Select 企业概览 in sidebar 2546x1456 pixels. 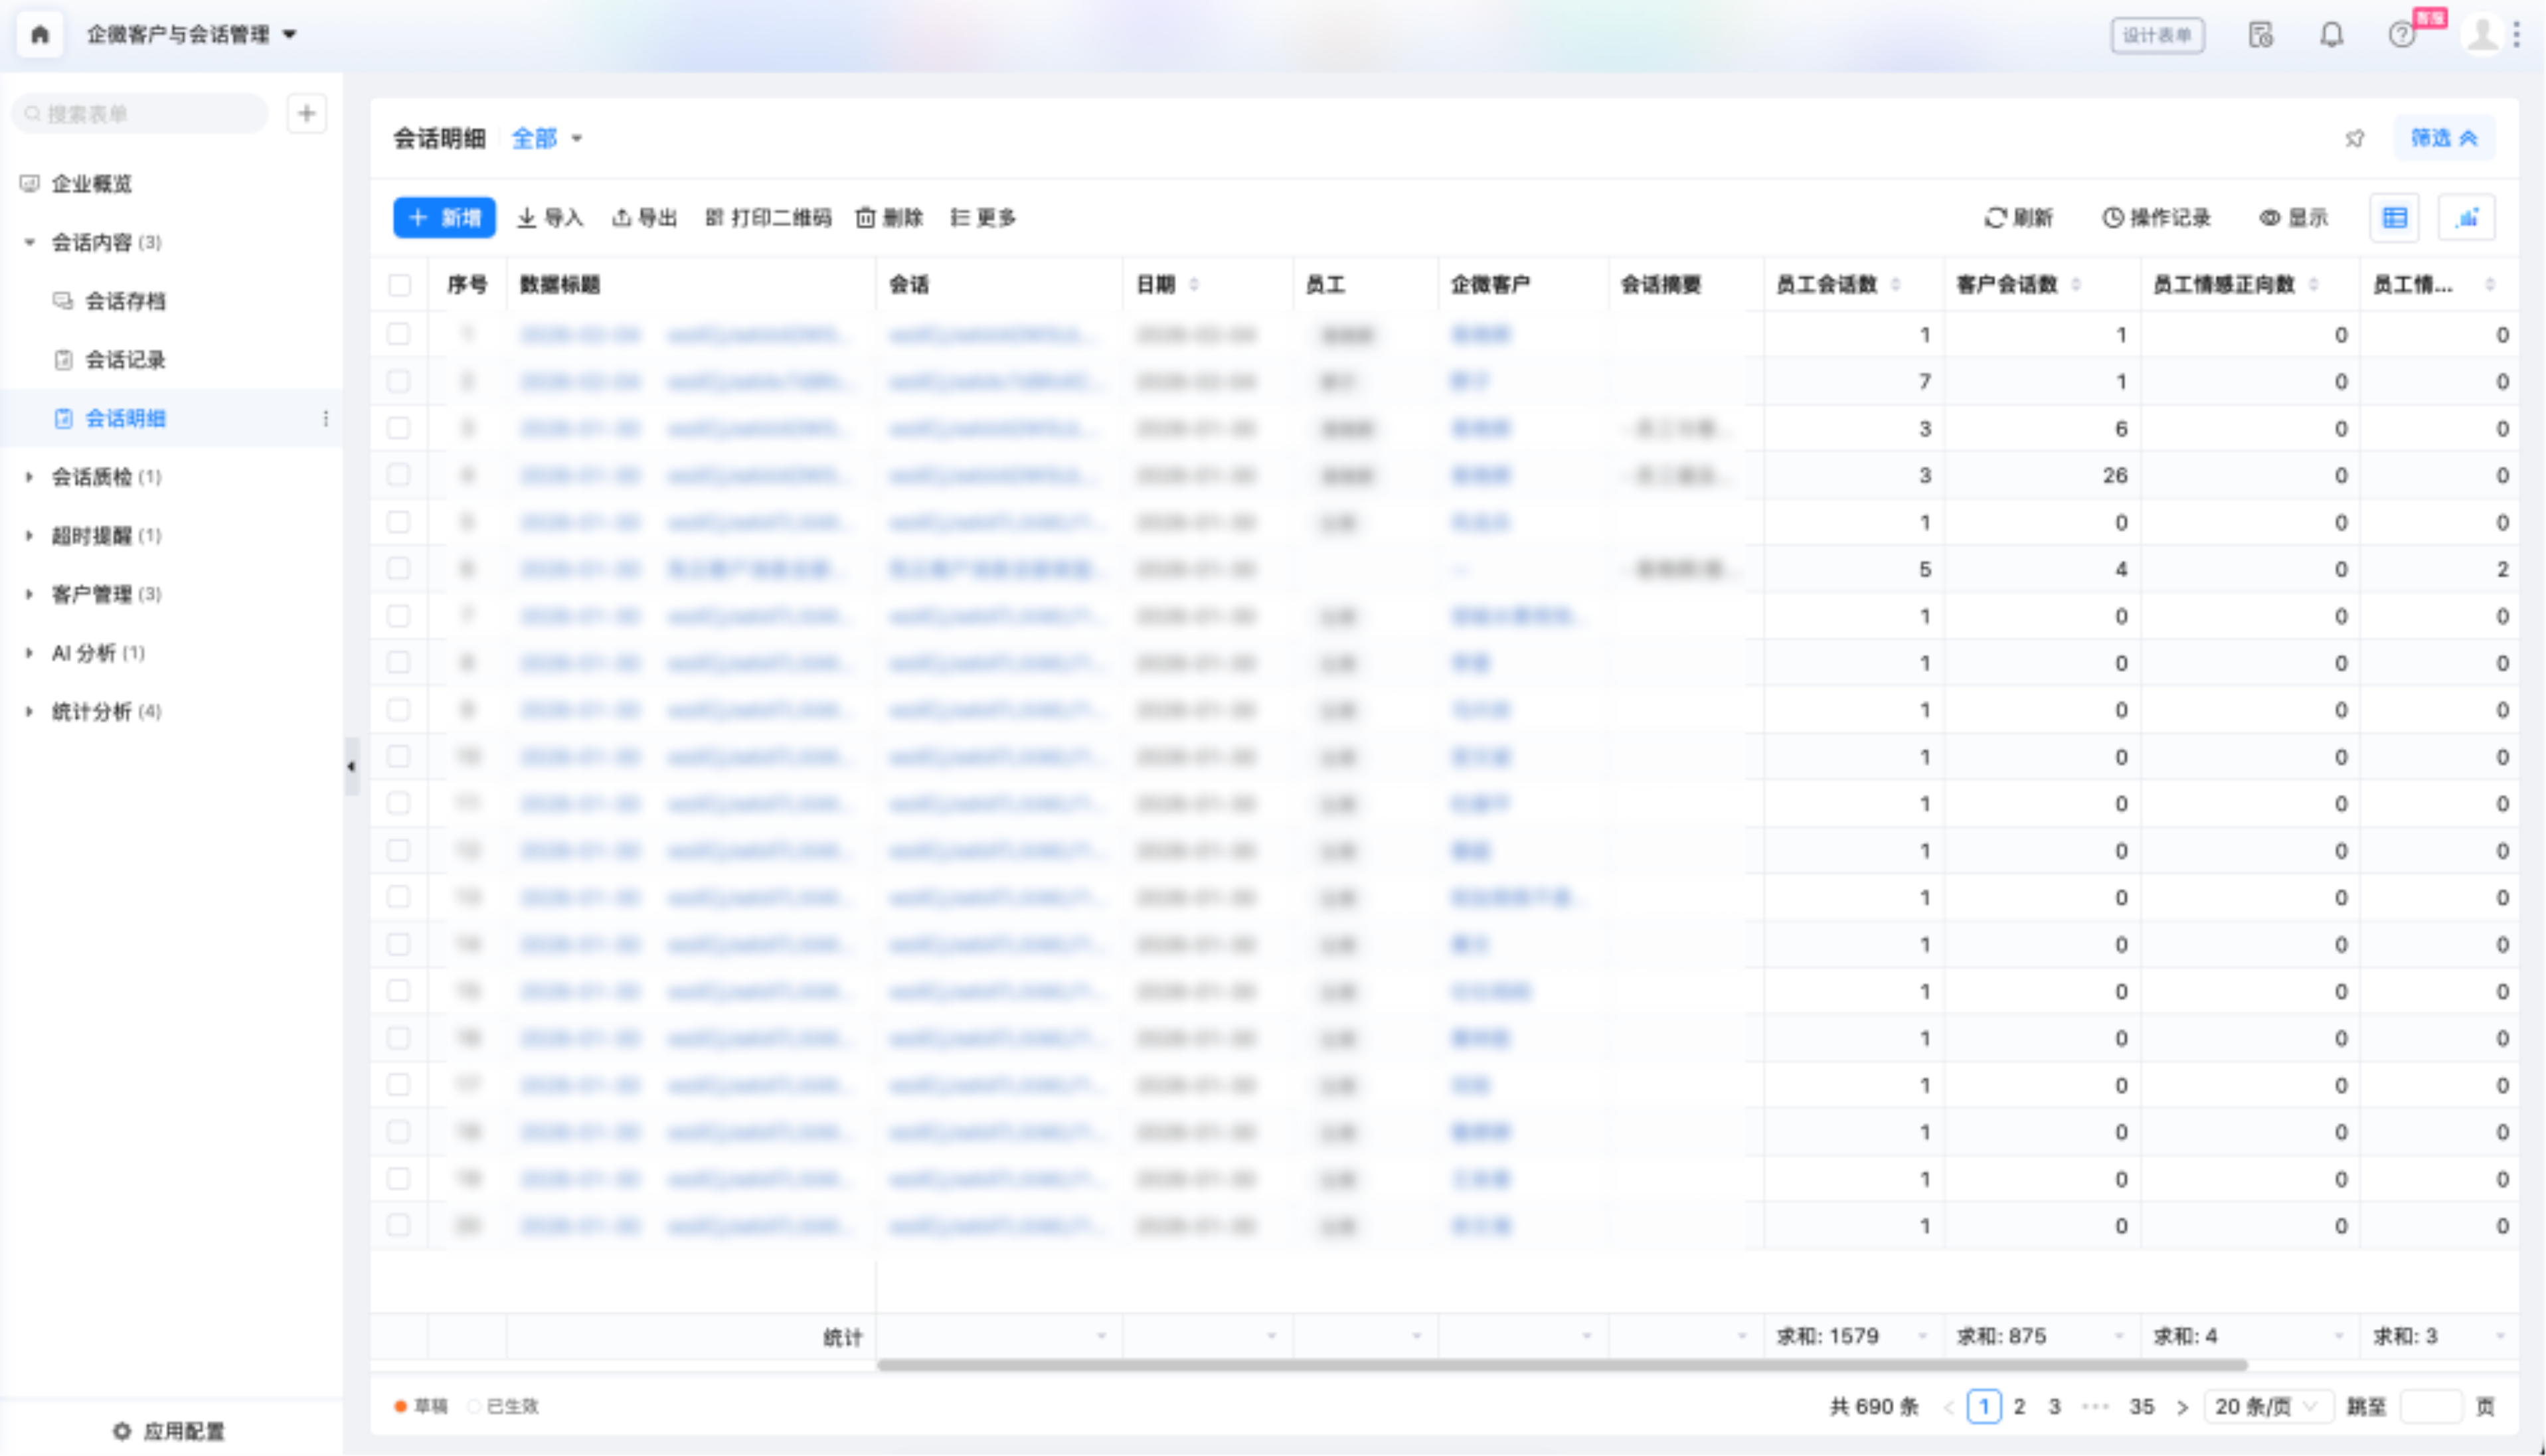91,184
